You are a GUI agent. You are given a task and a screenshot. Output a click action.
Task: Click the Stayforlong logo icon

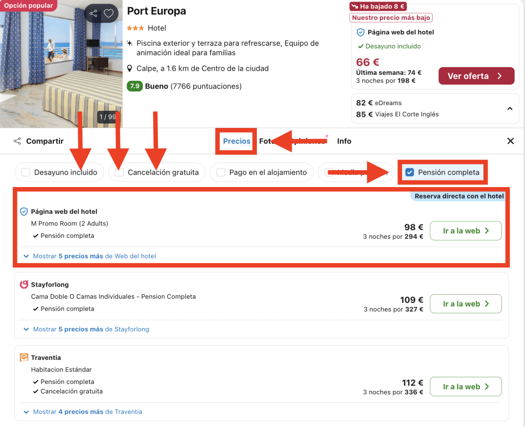pyautogui.click(x=24, y=284)
